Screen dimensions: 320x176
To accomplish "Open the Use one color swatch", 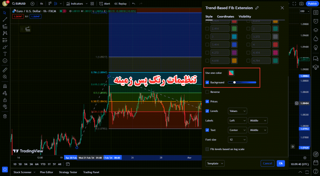I will (231, 73).
